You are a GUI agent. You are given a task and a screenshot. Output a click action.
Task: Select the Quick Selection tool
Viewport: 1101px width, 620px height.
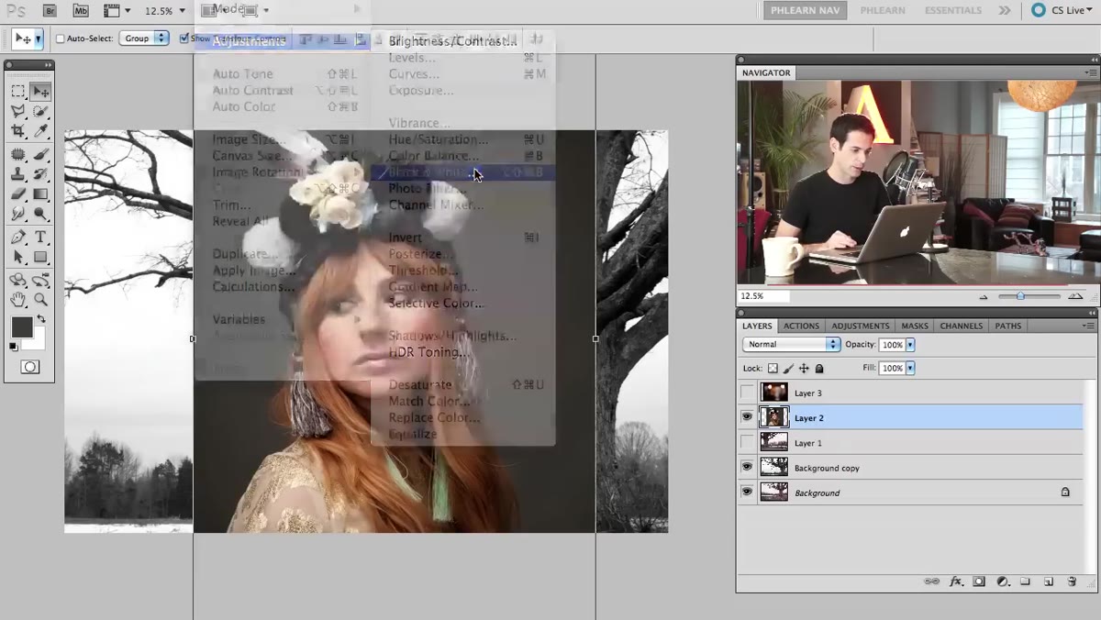[x=40, y=111]
